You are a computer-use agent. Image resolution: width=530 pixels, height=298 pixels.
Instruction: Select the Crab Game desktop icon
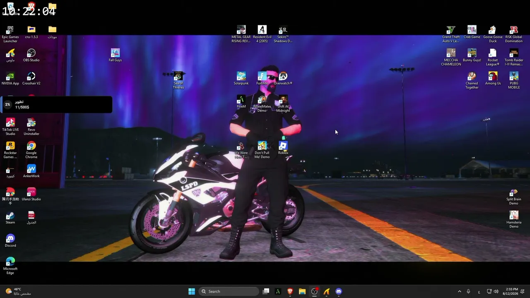(472, 32)
